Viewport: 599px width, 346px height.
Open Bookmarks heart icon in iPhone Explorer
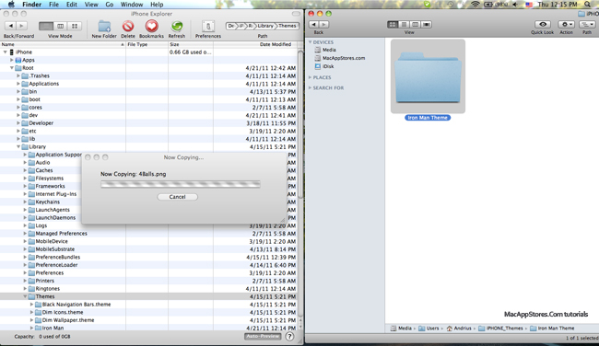(152, 27)
